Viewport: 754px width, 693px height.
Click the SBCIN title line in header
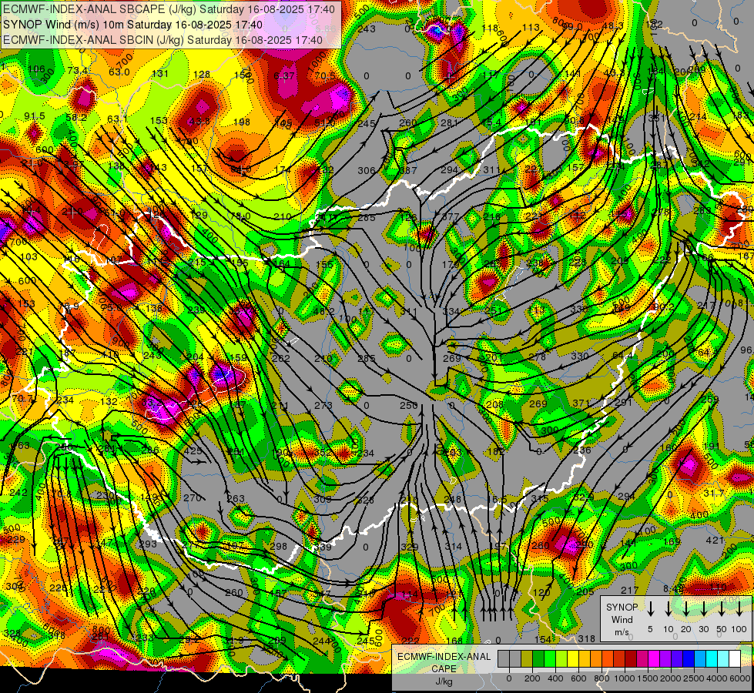pyautogui.click(x=163, y=40)
